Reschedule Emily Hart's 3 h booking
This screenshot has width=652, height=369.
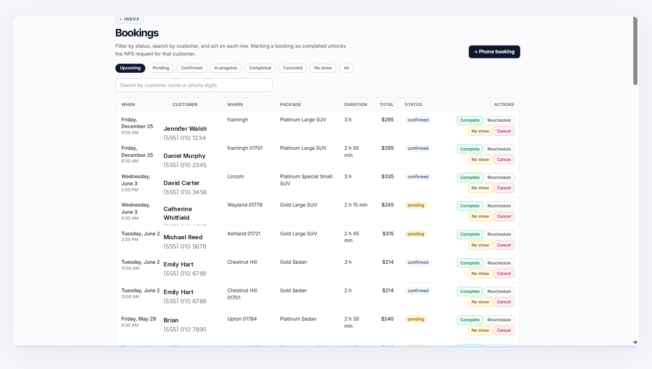coord(499,263)
